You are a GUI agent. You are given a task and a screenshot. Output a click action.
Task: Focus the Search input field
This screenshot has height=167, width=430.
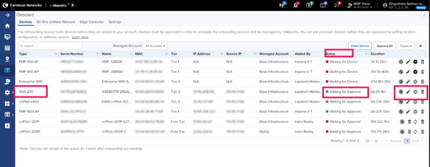click(x=50, y=46)
